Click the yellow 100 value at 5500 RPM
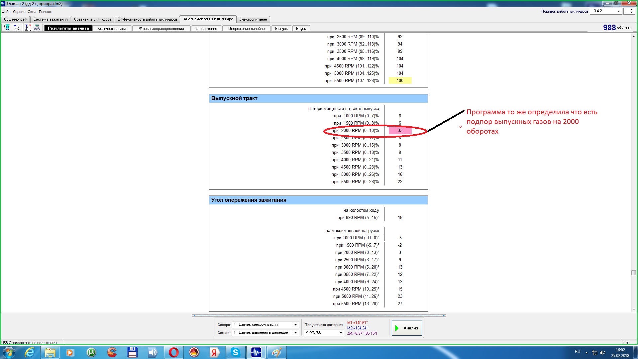This screenshot has width=638, height=359. 400,80
